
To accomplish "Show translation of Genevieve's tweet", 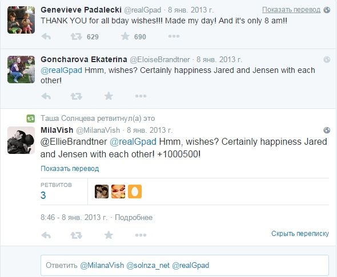I will pos(291,10).
